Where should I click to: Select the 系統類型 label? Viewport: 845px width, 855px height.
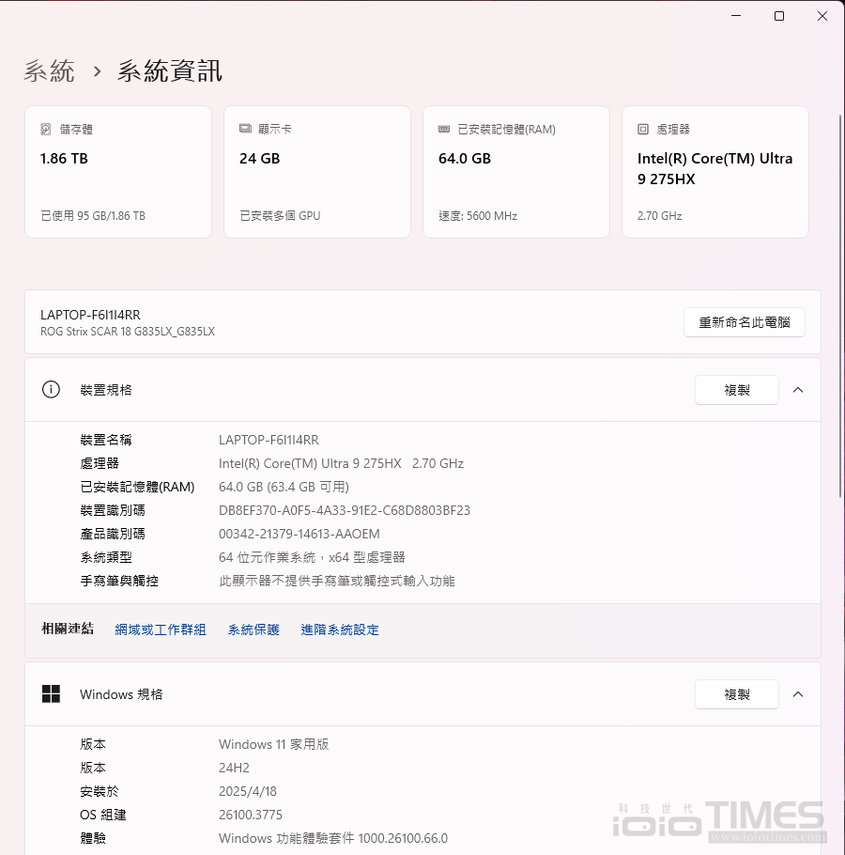click(x=106, y=557)
